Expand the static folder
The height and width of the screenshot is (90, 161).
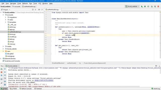[x=6, y=20]
